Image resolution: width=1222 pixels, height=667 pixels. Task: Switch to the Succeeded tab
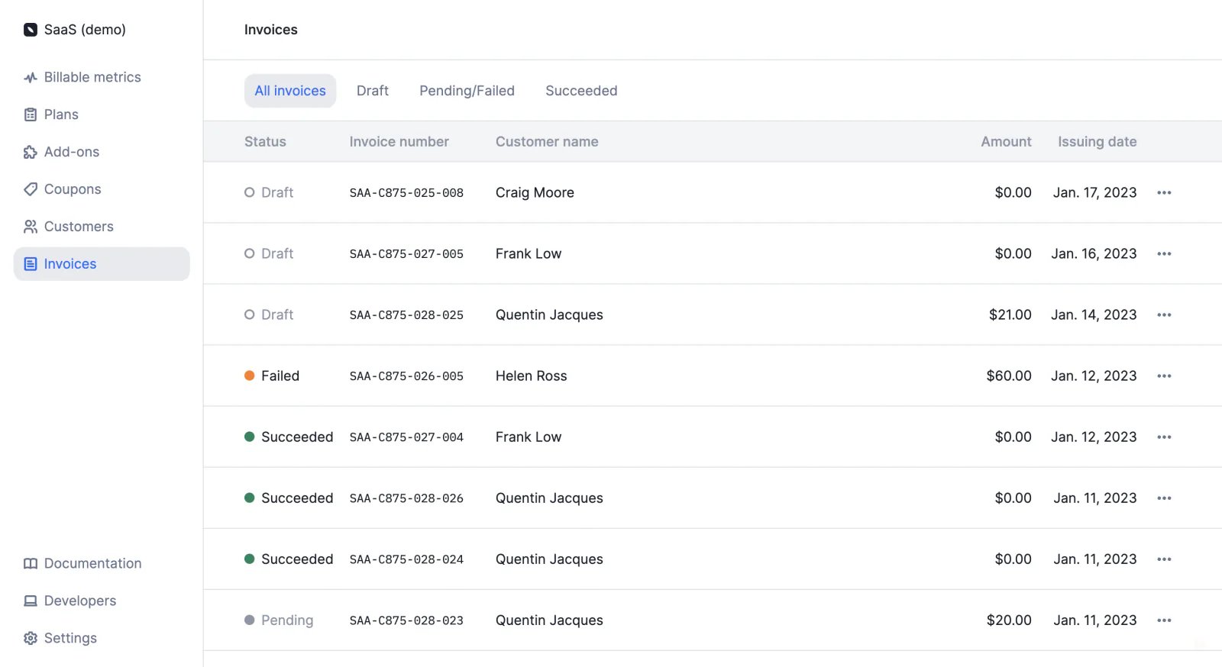click(581, 91)
